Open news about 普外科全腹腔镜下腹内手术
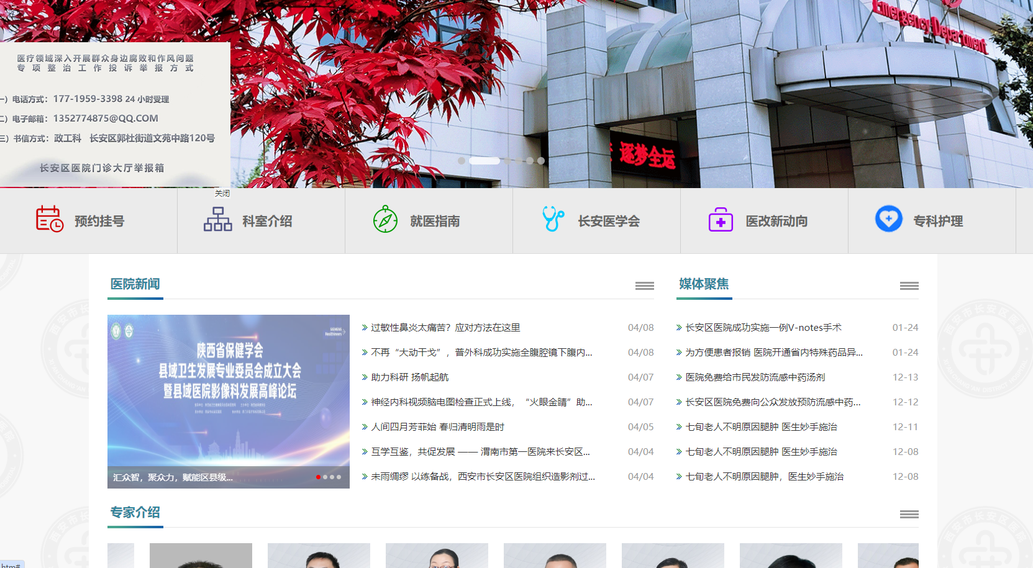 (481, 352)
